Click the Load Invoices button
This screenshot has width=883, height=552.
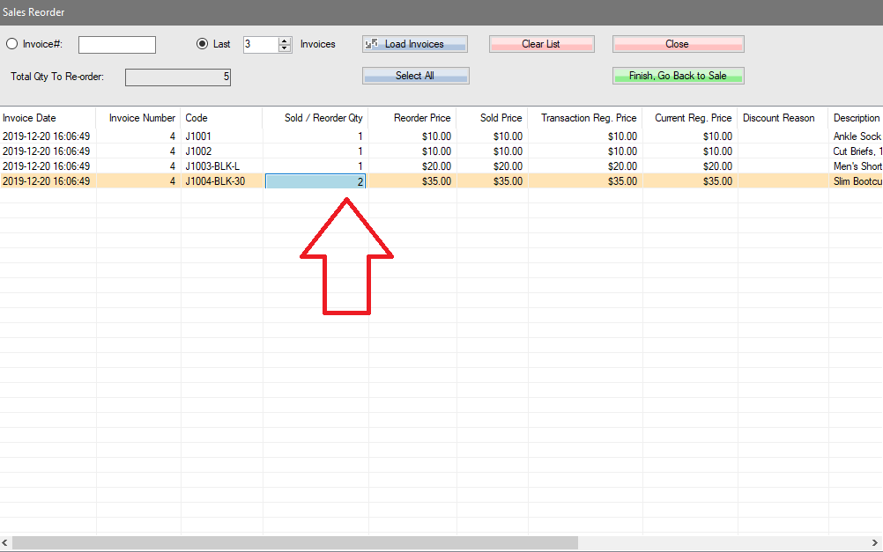415,44
